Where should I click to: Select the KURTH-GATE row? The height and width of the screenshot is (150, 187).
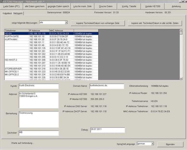(x=51, y=37)
